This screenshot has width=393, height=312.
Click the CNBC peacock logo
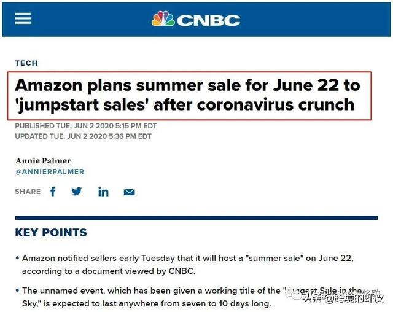[x=163, y=18]
